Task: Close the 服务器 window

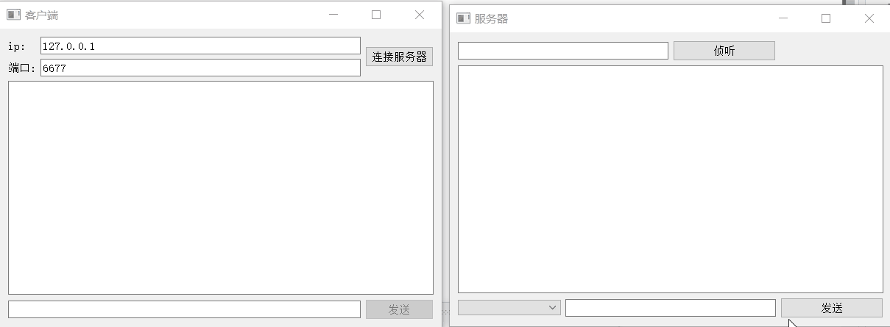Action: point(869,18)
